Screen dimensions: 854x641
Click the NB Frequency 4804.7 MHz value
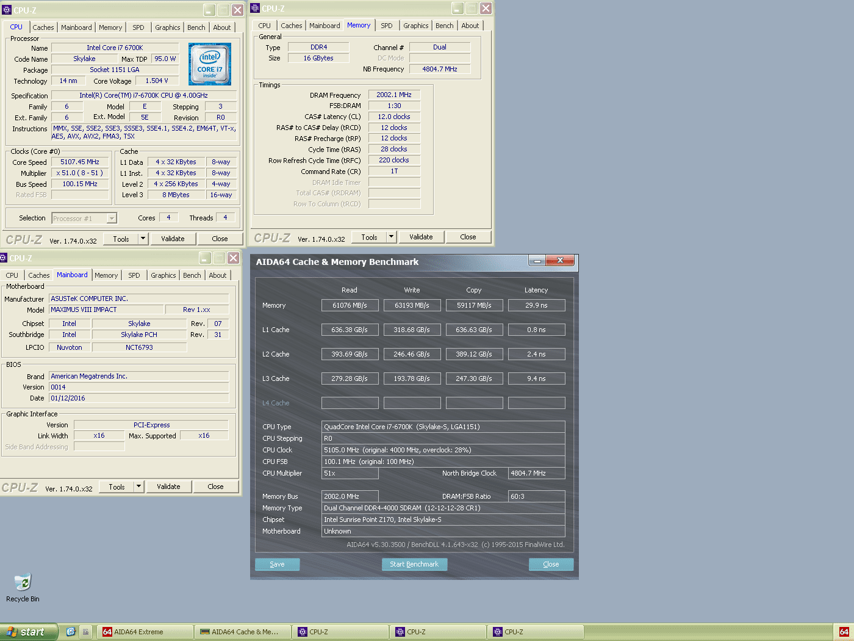pyautogui.click(x=440, y=69)
